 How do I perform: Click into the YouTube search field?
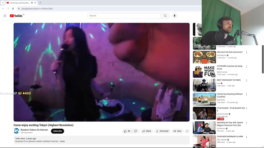click(124, 16)
